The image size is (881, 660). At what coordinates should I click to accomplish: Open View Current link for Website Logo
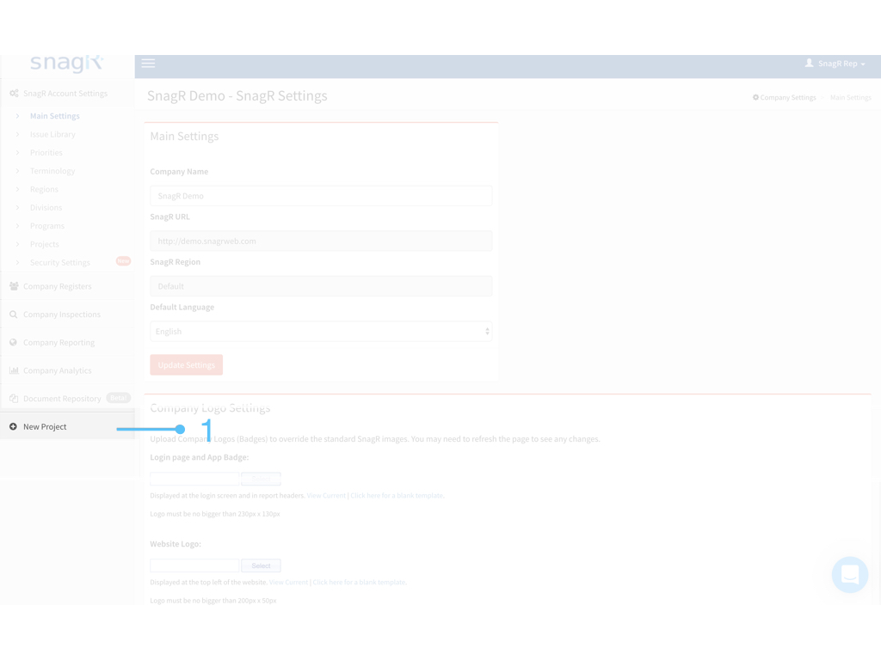pos(289,582)
